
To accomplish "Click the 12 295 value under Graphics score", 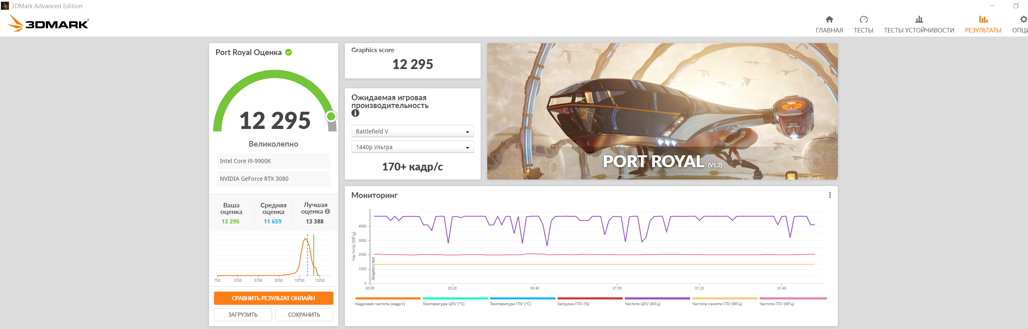I will coord(412,64).
